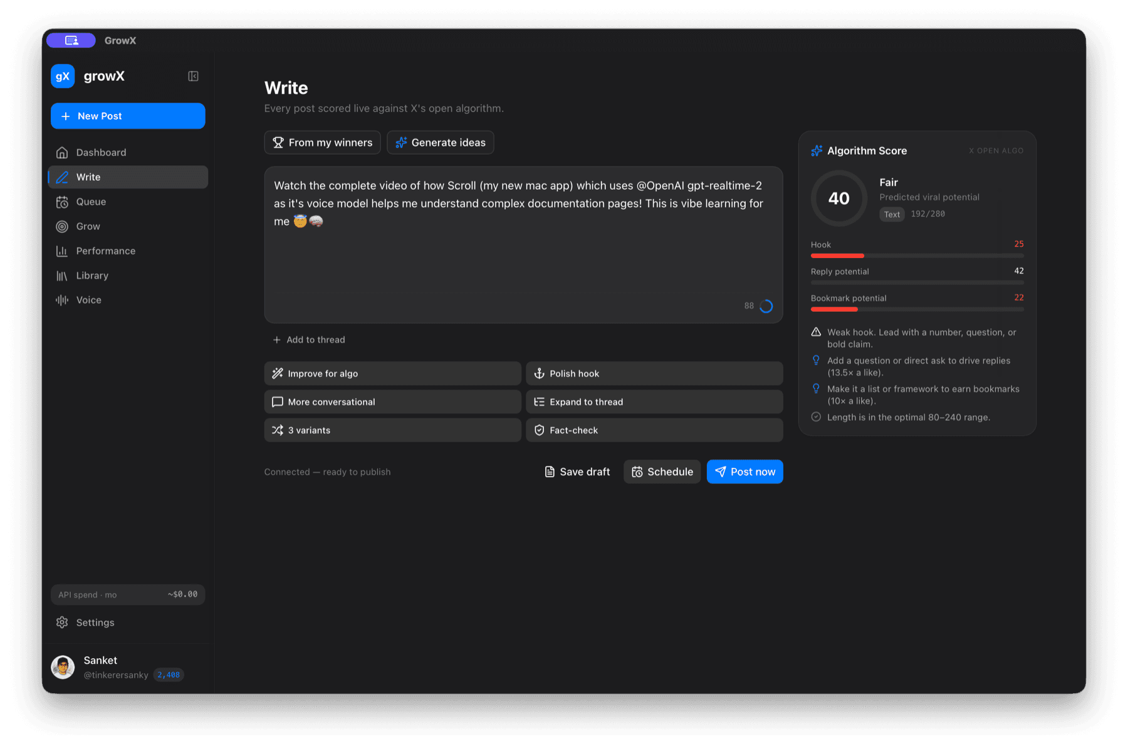
Task: Click From my winners button
Action: [x=322, y=143]
